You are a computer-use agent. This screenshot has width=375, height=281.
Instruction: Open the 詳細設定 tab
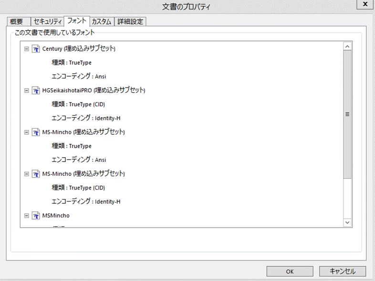[130, 22]
